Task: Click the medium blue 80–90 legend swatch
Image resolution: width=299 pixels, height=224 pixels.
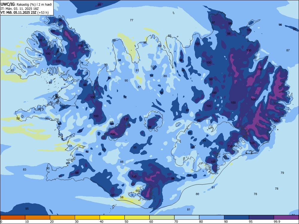Action: tap(212, 217)
